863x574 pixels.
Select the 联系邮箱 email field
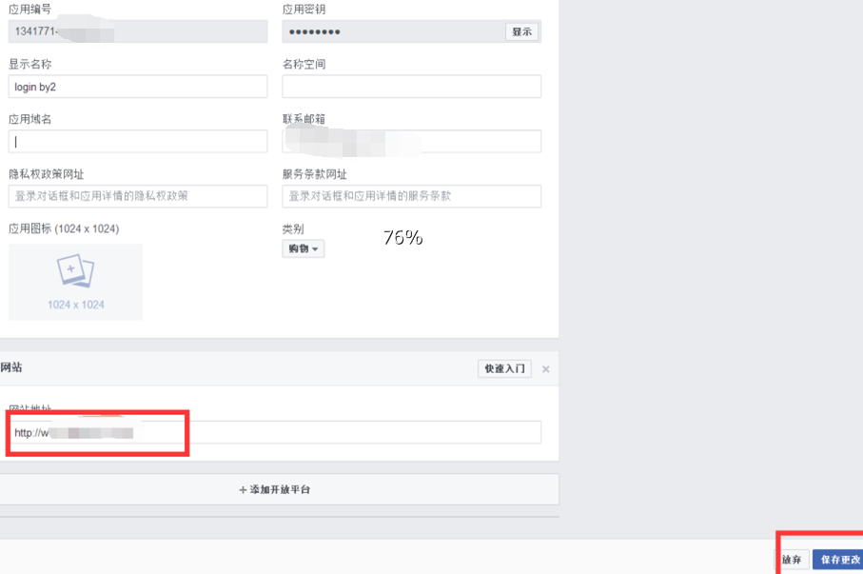click(411, 142)
